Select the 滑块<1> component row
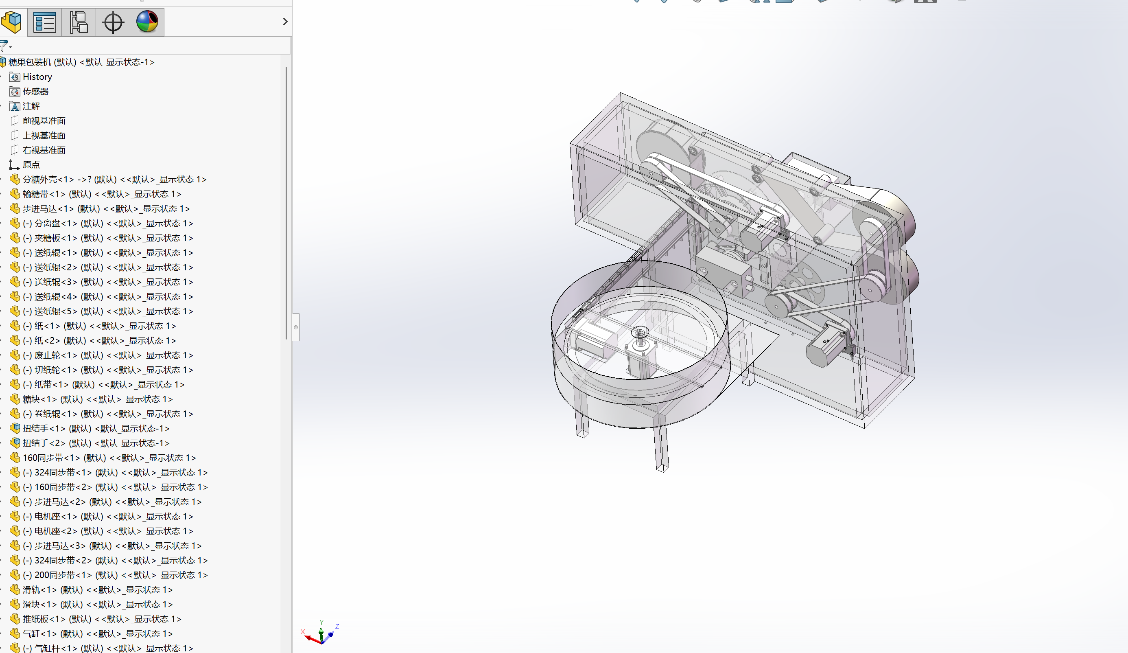1128x653 pixels. point(91,605)
